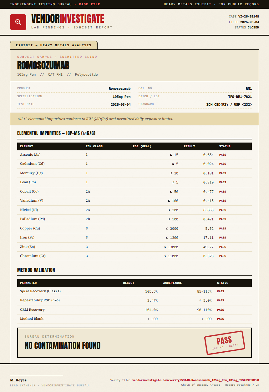
Task: Click the Lead (Pb) row label
Action: [28, 182]
